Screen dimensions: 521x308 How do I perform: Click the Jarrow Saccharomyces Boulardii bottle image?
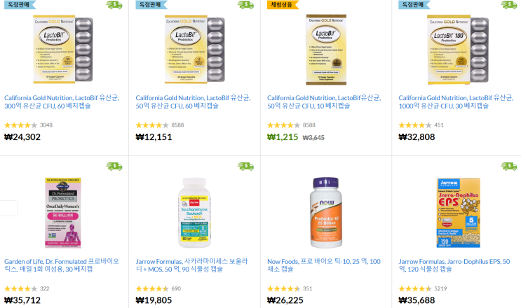(194, 213)
